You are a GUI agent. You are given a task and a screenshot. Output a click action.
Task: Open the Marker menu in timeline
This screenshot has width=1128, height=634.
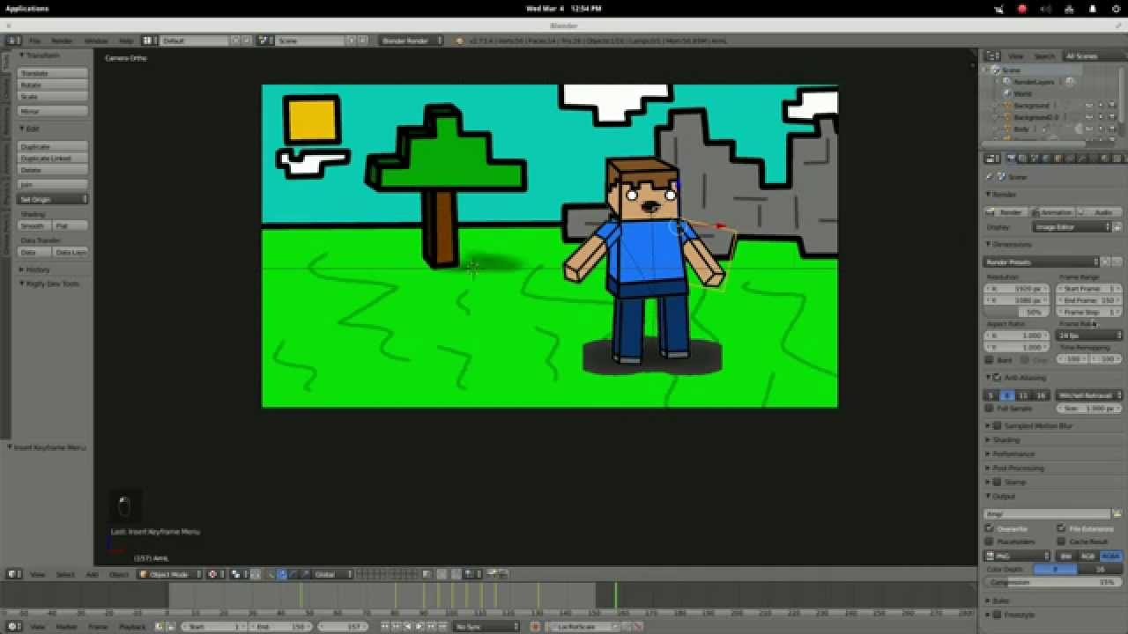pyautogui.click(x=67, y=626)
